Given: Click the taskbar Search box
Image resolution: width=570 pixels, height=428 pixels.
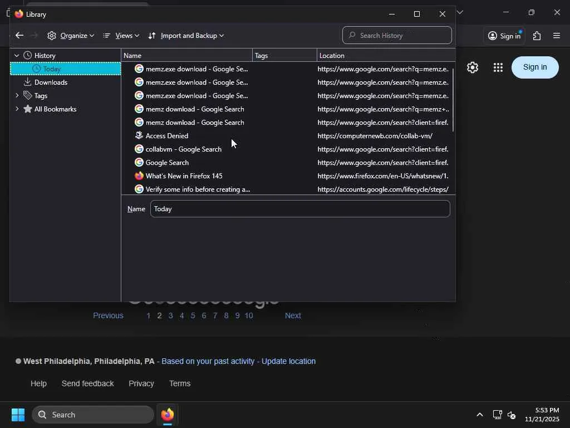Looking at the screenshot, I should (x=93, y=415).
